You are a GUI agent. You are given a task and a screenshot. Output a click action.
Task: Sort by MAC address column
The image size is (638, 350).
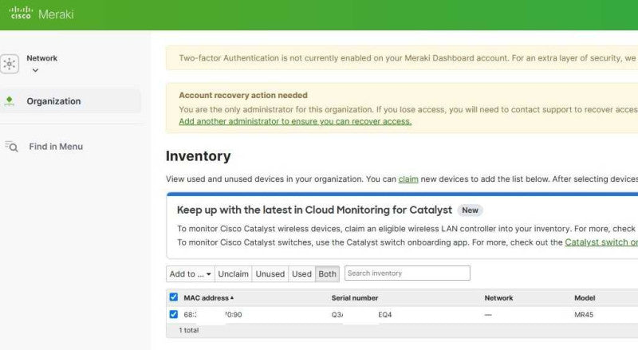(x=208, y=298)
